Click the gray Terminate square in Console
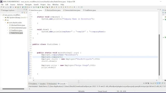This screenshot has height=93, width=166. point(144,83)
